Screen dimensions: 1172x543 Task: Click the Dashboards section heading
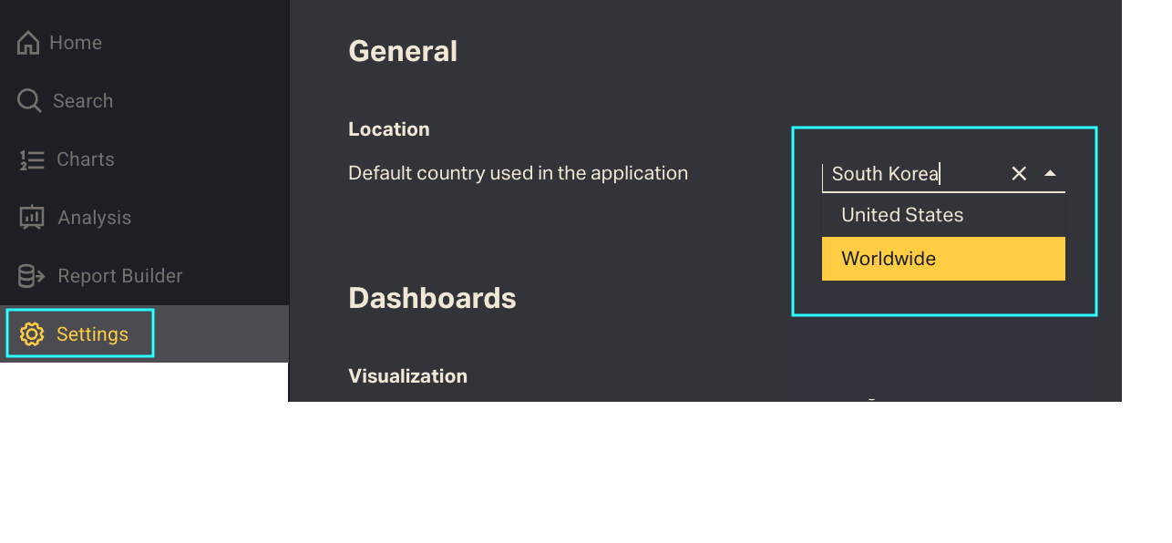[x=432, y=298]
